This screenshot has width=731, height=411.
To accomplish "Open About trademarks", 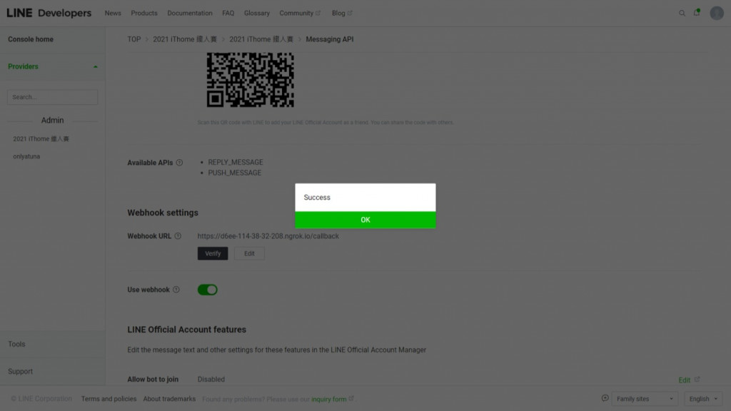I will coord(169,399).
